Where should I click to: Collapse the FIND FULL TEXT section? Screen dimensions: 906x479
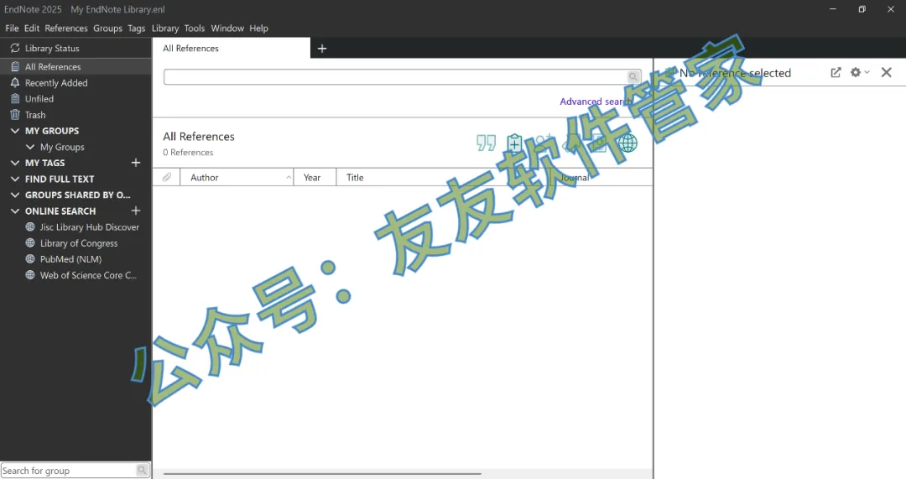click(x=15, y=180)
